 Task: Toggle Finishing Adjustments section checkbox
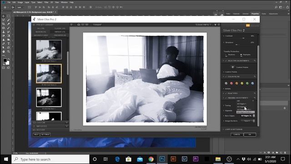[x=226, y=98]
